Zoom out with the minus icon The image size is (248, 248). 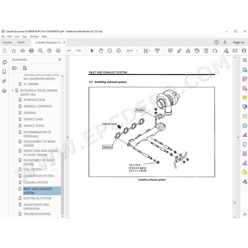click(109, 51)
